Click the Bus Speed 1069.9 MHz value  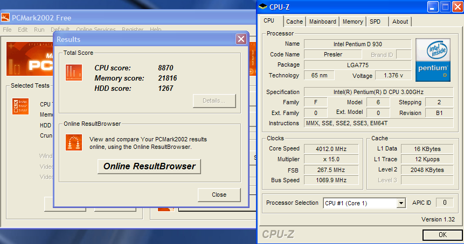click(331, 180)
